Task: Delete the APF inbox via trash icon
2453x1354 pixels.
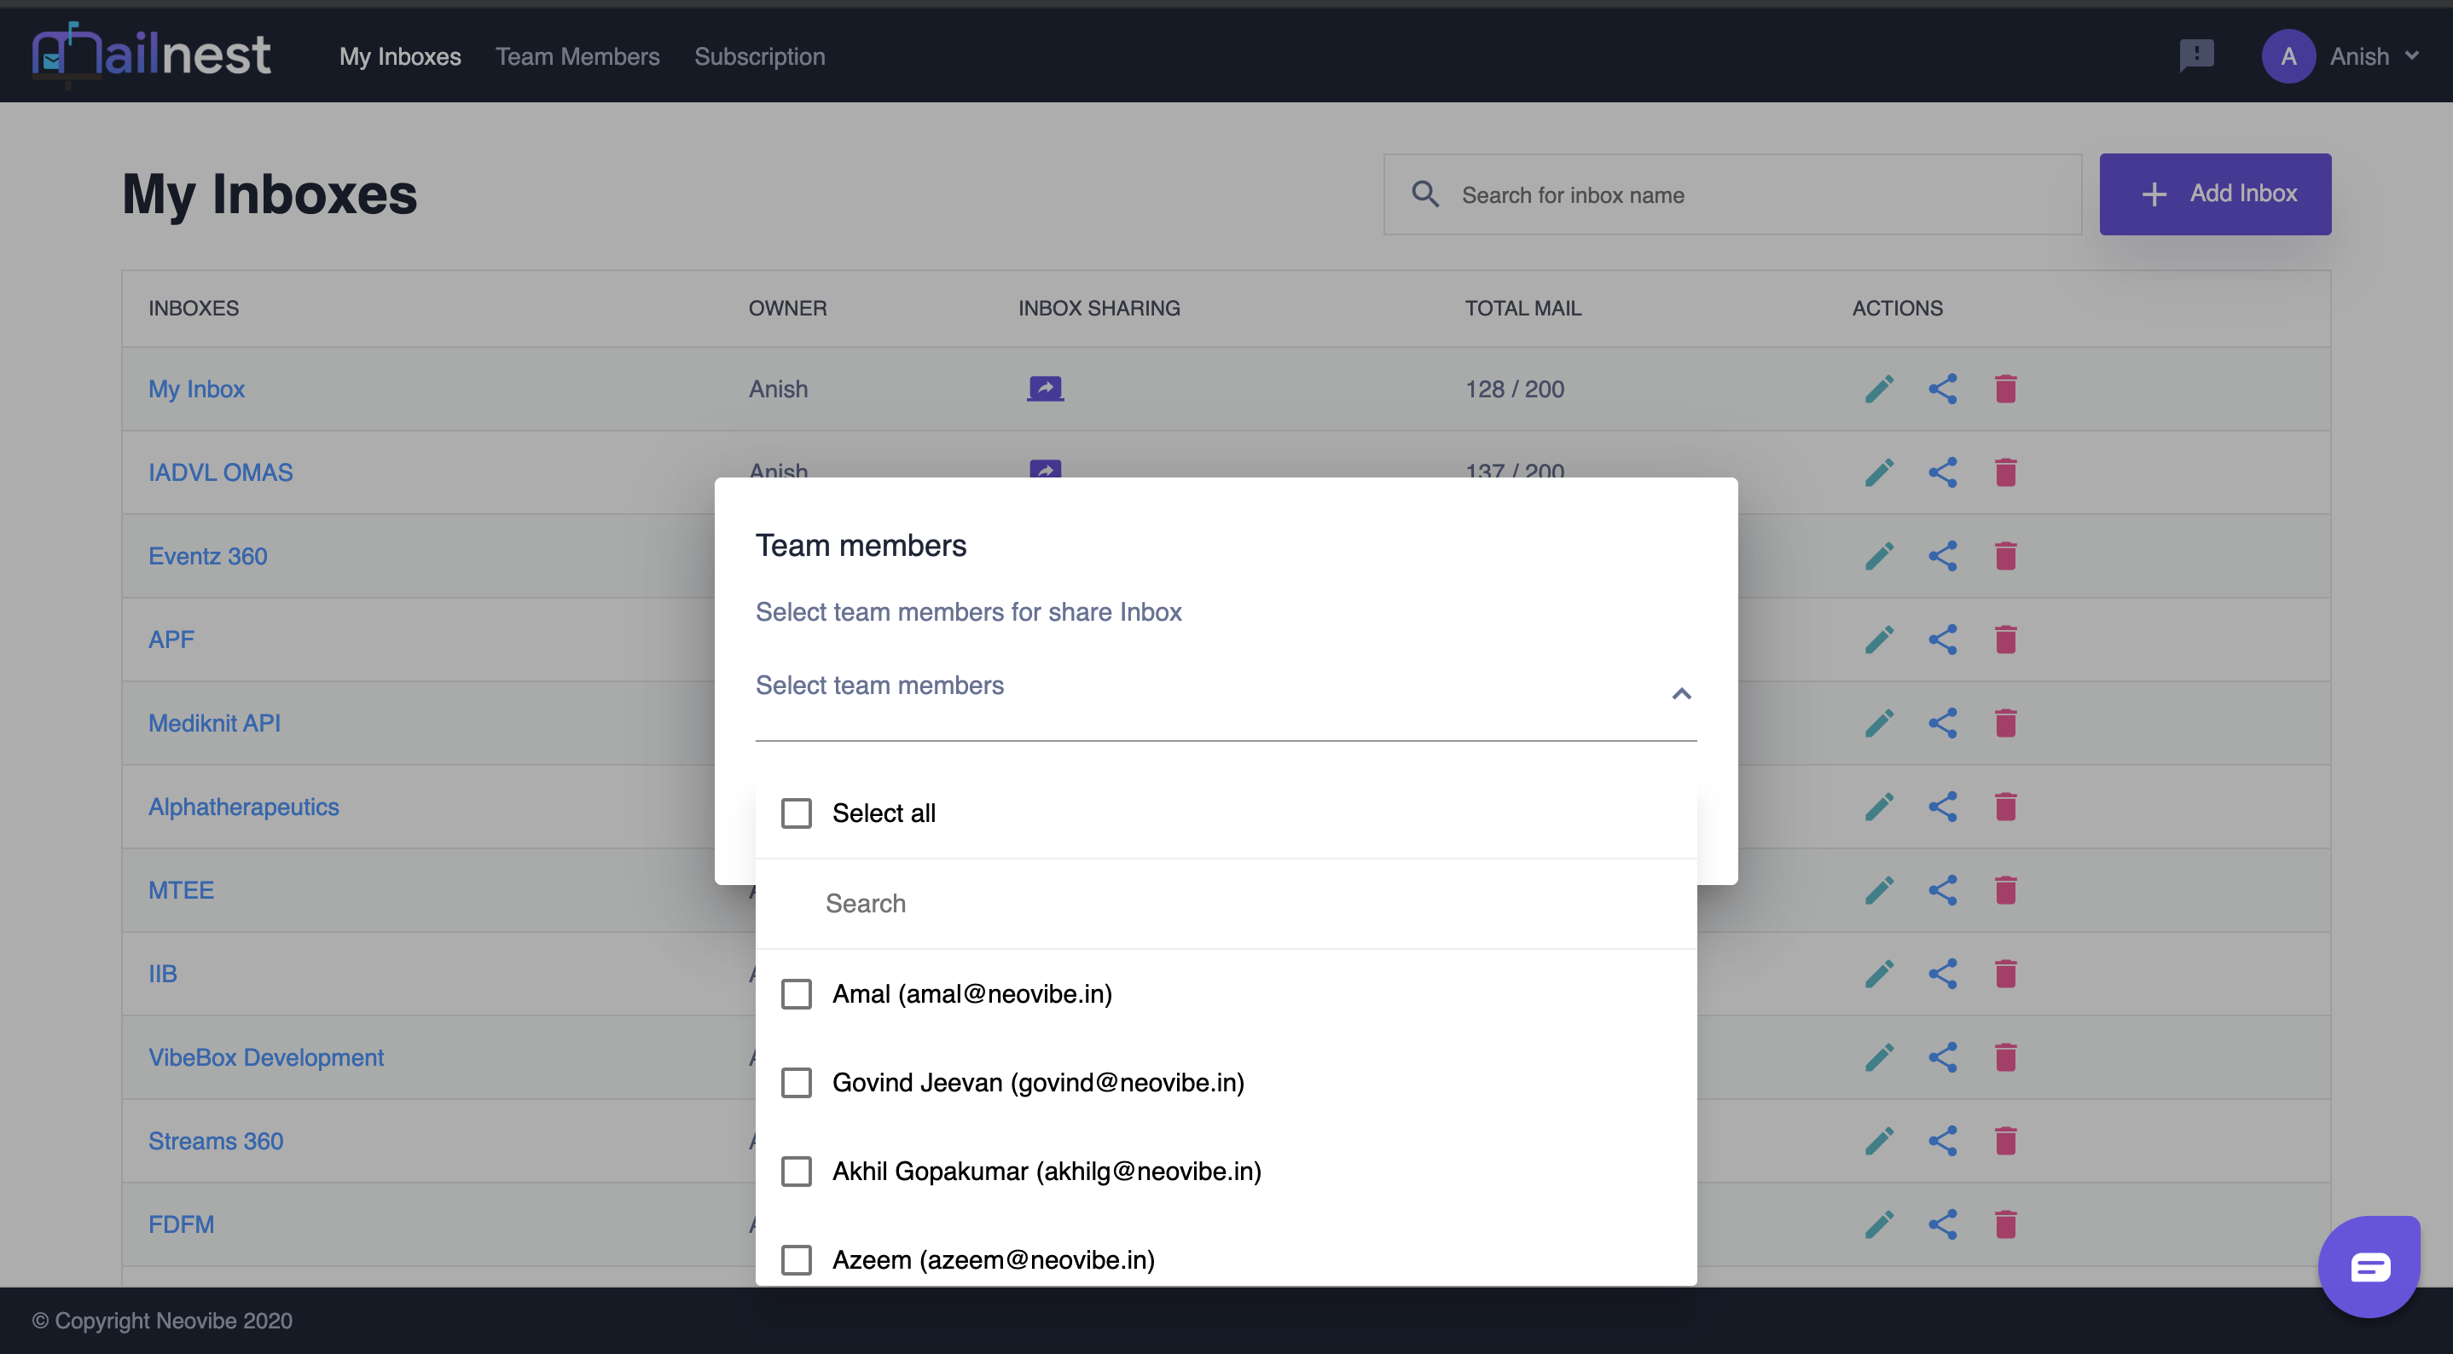Action: pyautogui.click(x=2005, y=639)
